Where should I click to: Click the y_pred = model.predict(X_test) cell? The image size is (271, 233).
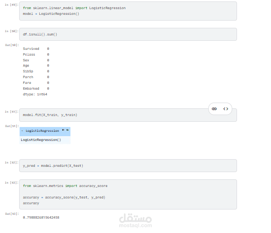pyautogui.click(x=128, y=166)
